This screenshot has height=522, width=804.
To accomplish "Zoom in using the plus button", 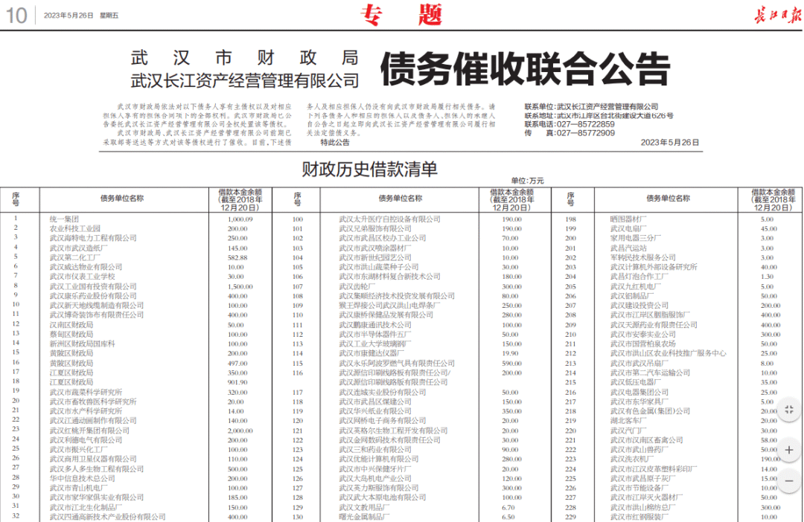I will (790, 450).
